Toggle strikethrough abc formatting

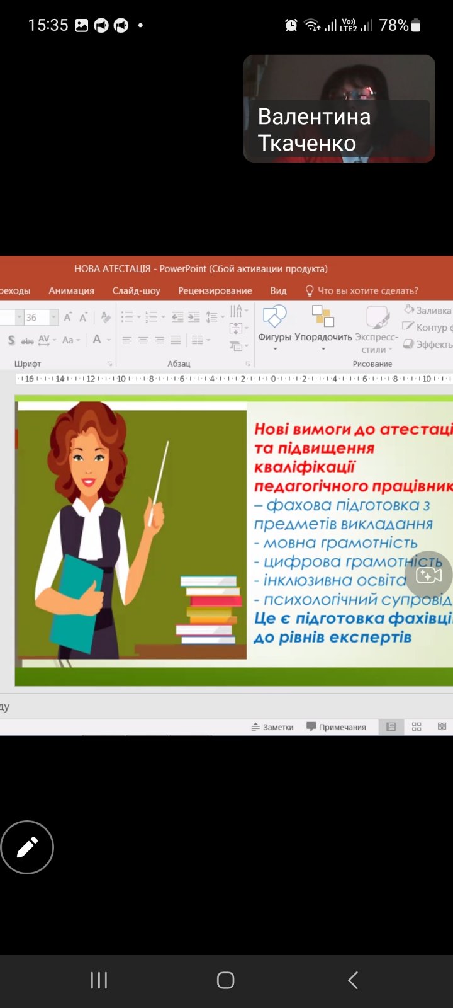(x=27, y=340)
